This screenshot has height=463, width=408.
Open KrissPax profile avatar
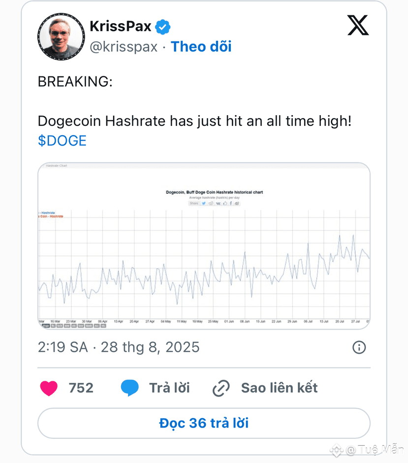(61, 36)
